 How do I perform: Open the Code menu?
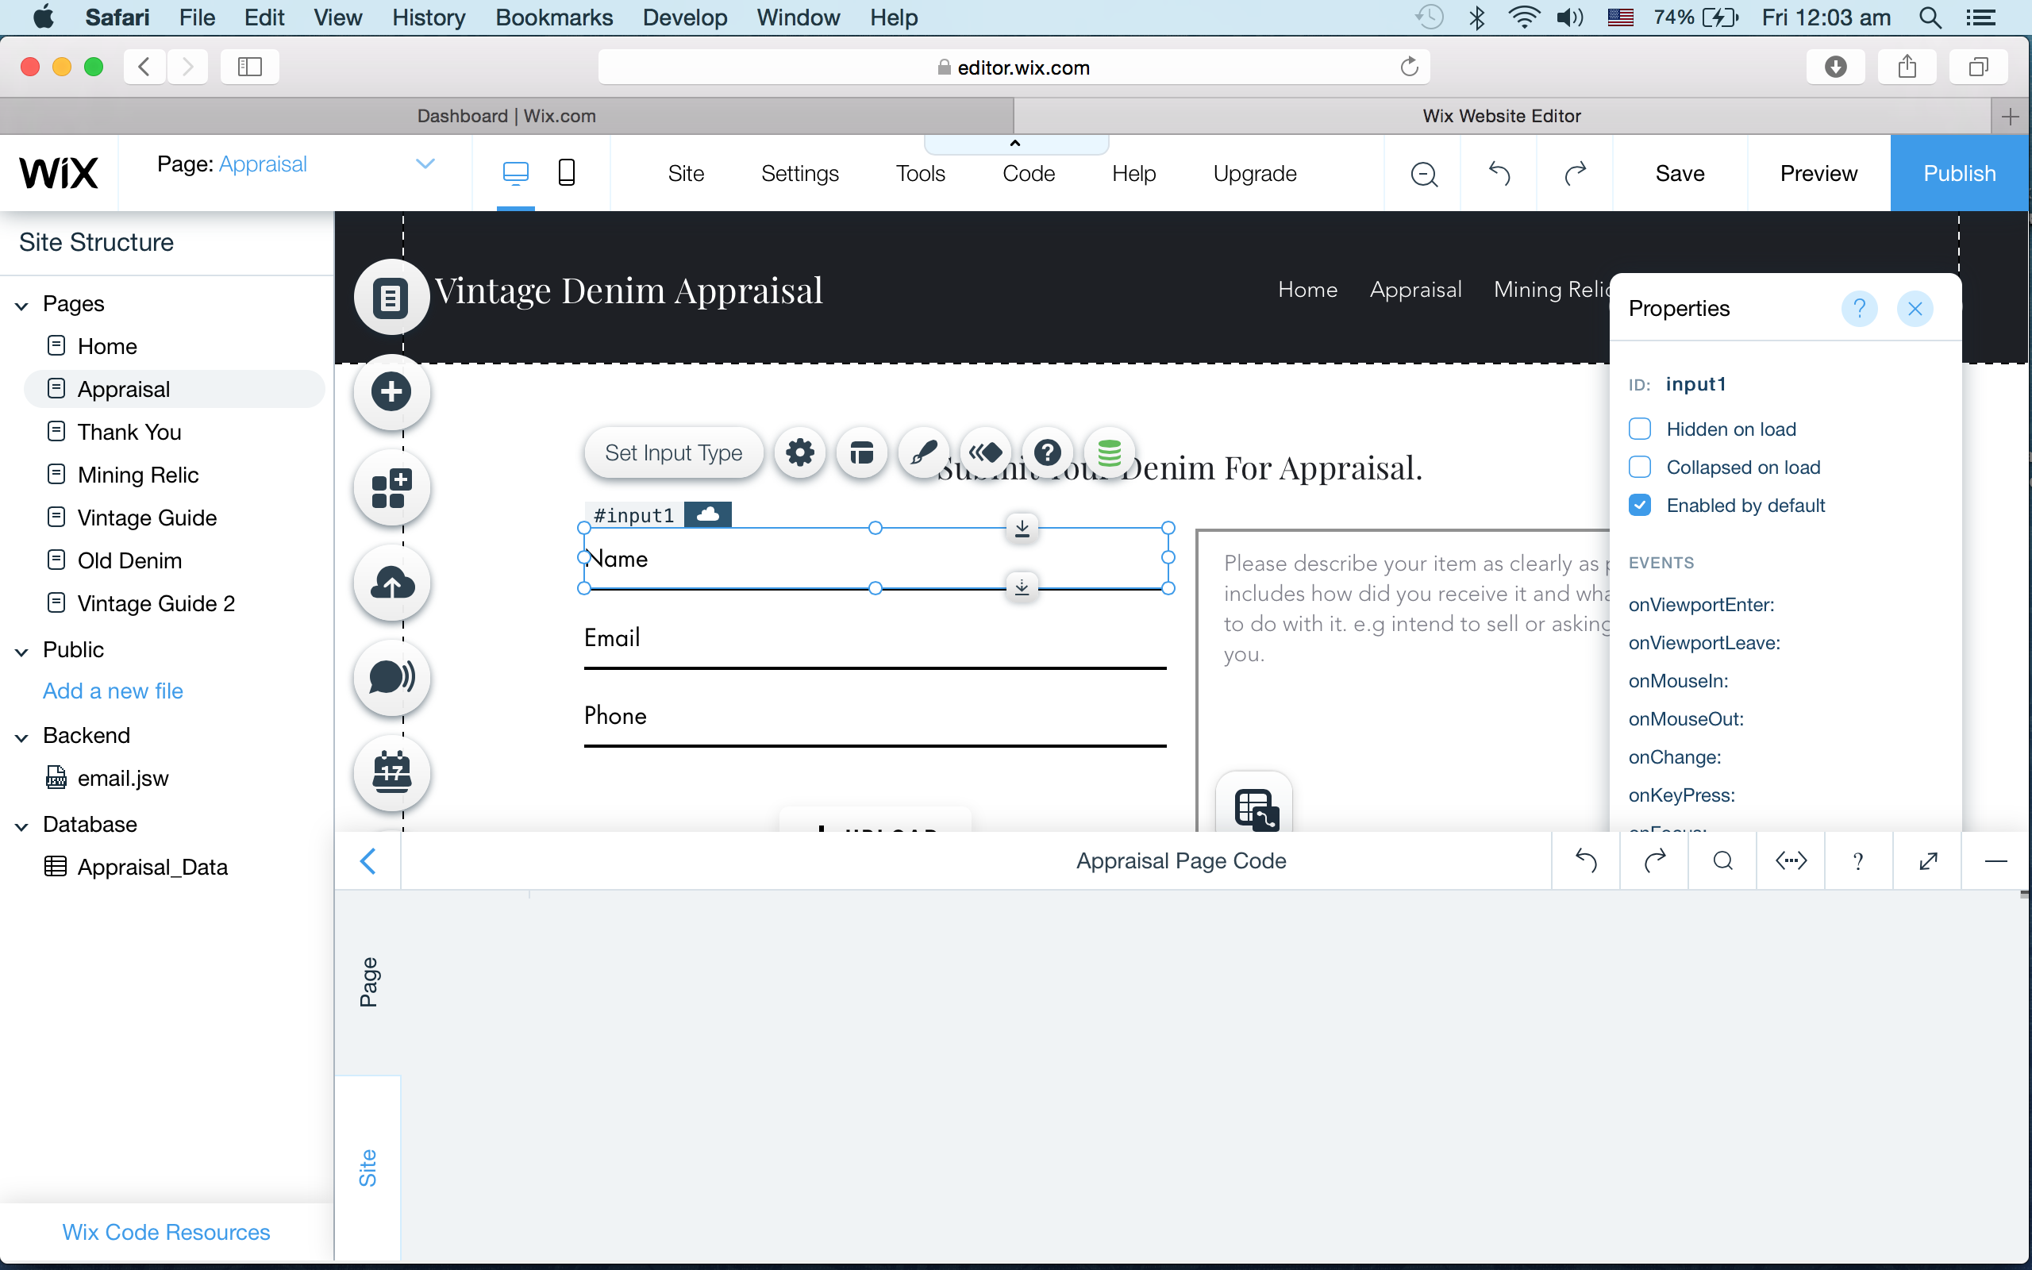(x=1028, y=174)
